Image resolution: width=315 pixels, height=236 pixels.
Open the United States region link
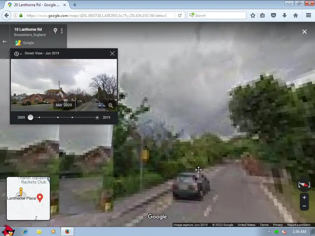coord(246,225)
